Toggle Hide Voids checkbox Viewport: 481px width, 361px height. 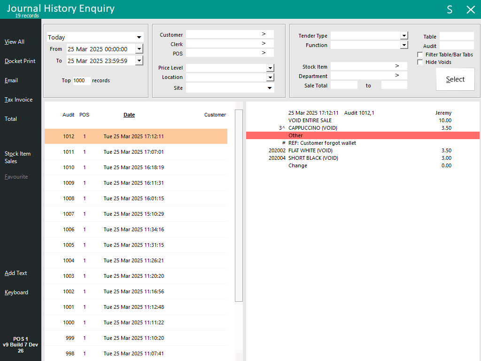pyautogui.click(x=420, y=63)
